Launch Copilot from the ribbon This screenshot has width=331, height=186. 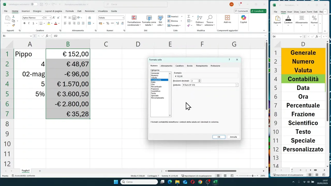point(243,19)
